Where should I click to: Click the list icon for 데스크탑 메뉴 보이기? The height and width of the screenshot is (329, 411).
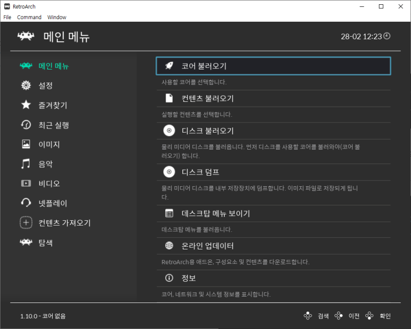(x=169, y=213)
